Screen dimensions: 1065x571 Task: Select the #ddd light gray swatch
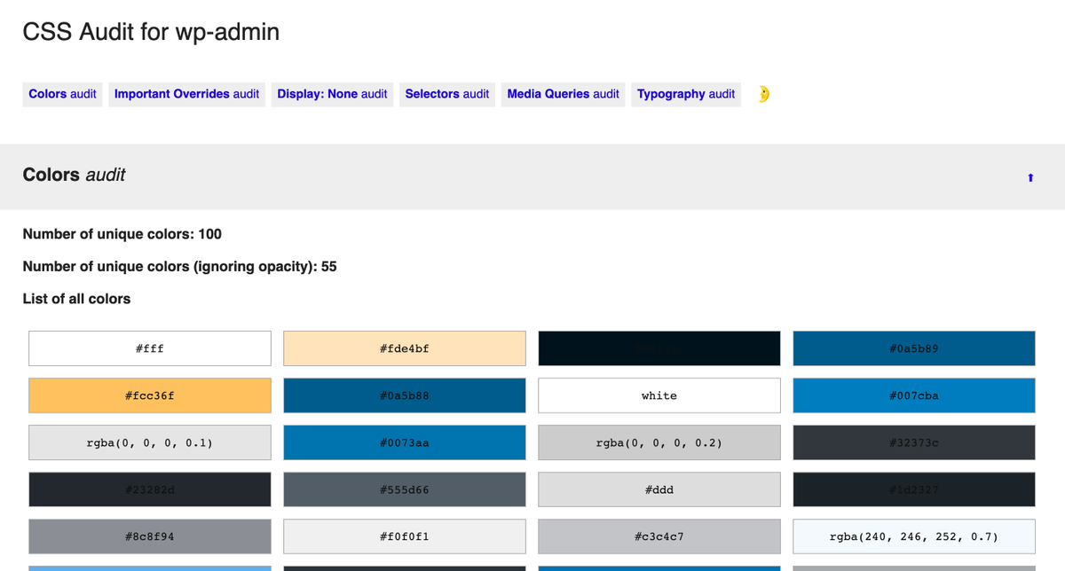pyautogui.click(x=659, y=489)
